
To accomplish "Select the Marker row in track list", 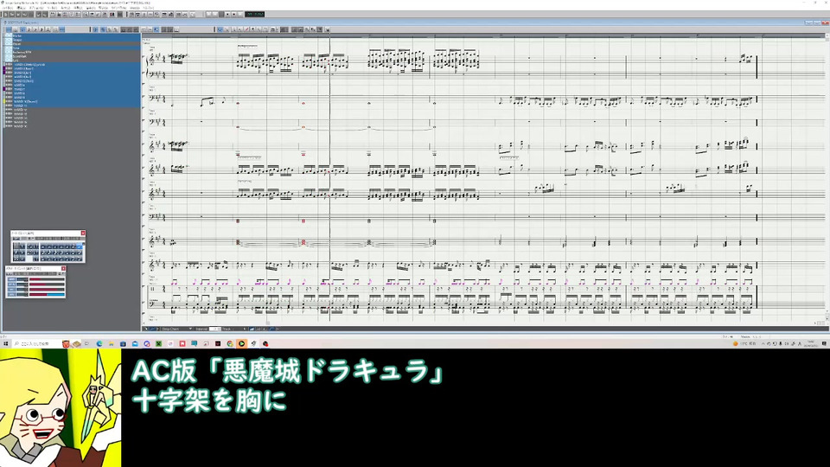I will tap(72, 36).
